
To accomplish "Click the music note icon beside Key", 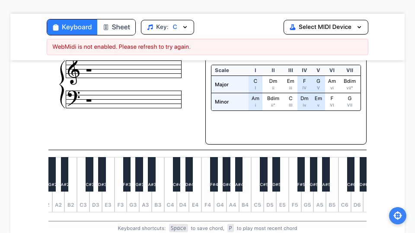I will pyautogui.click(x=150, y=27).
